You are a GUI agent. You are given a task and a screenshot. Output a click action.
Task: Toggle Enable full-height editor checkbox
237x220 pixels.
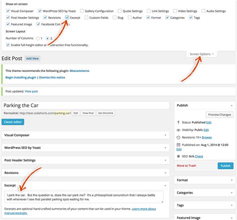[x=8, y=45]
